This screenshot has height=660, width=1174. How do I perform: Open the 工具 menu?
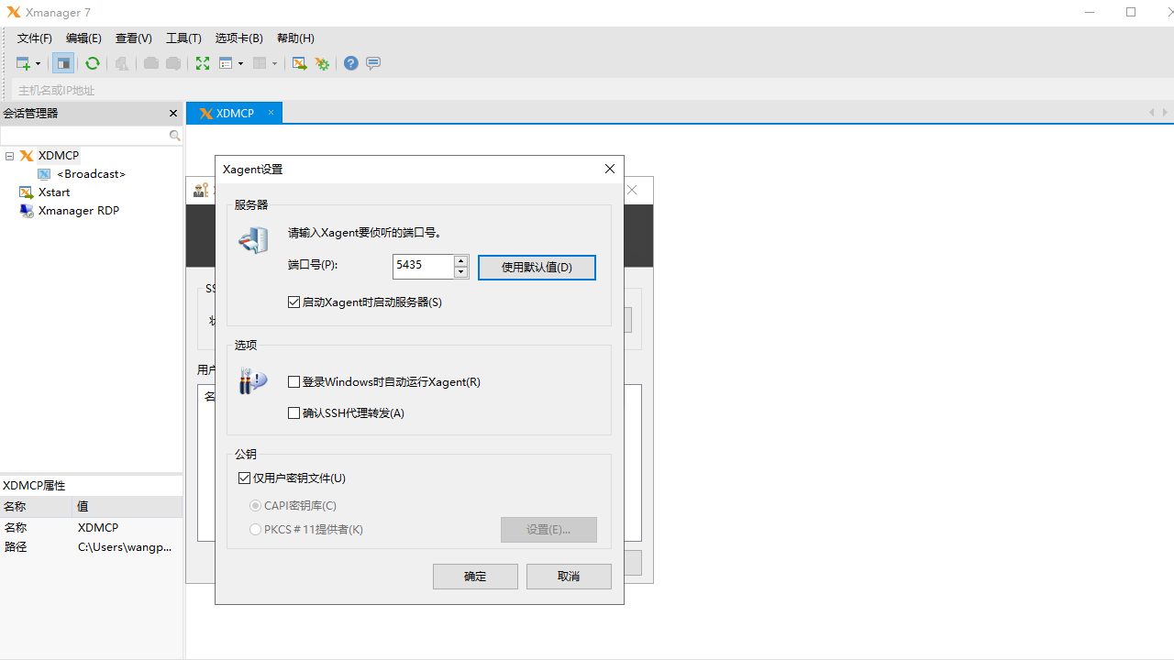183,38
